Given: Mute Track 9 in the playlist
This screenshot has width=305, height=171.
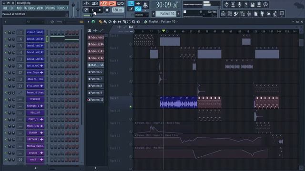Looking at the screenshot, I should point(131,106).
